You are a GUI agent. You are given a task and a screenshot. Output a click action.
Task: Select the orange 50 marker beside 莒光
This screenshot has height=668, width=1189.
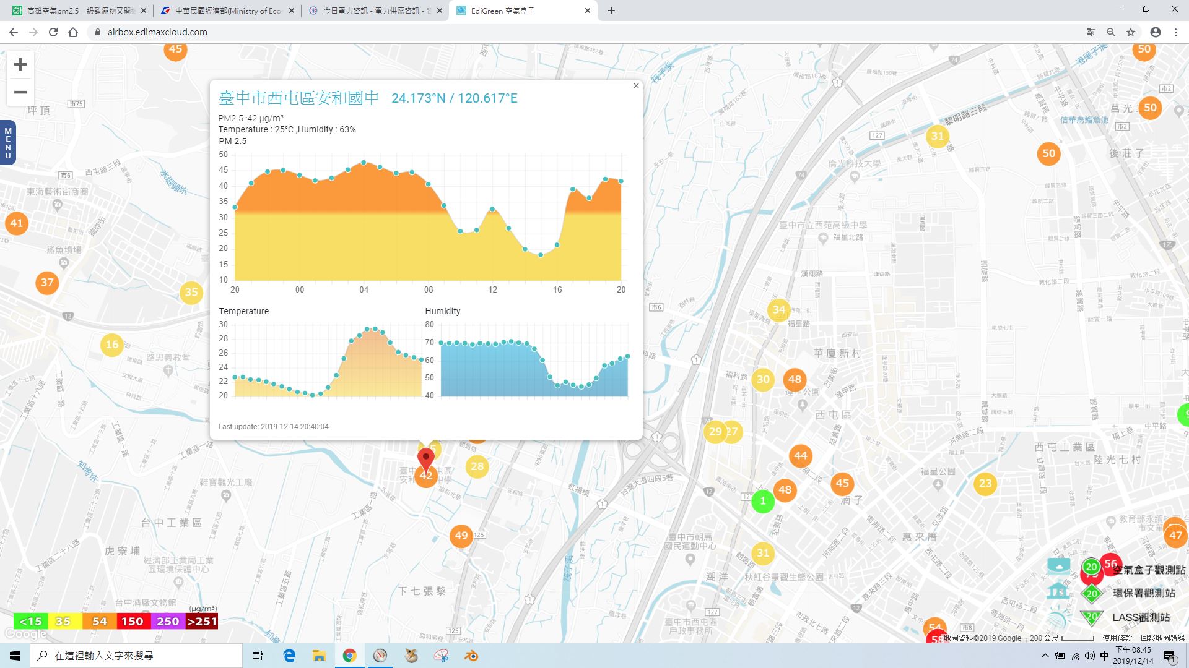pos(1150,108)
